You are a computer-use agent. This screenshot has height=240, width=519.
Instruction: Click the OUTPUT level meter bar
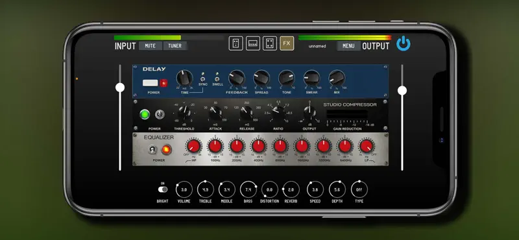coord(344,38)
